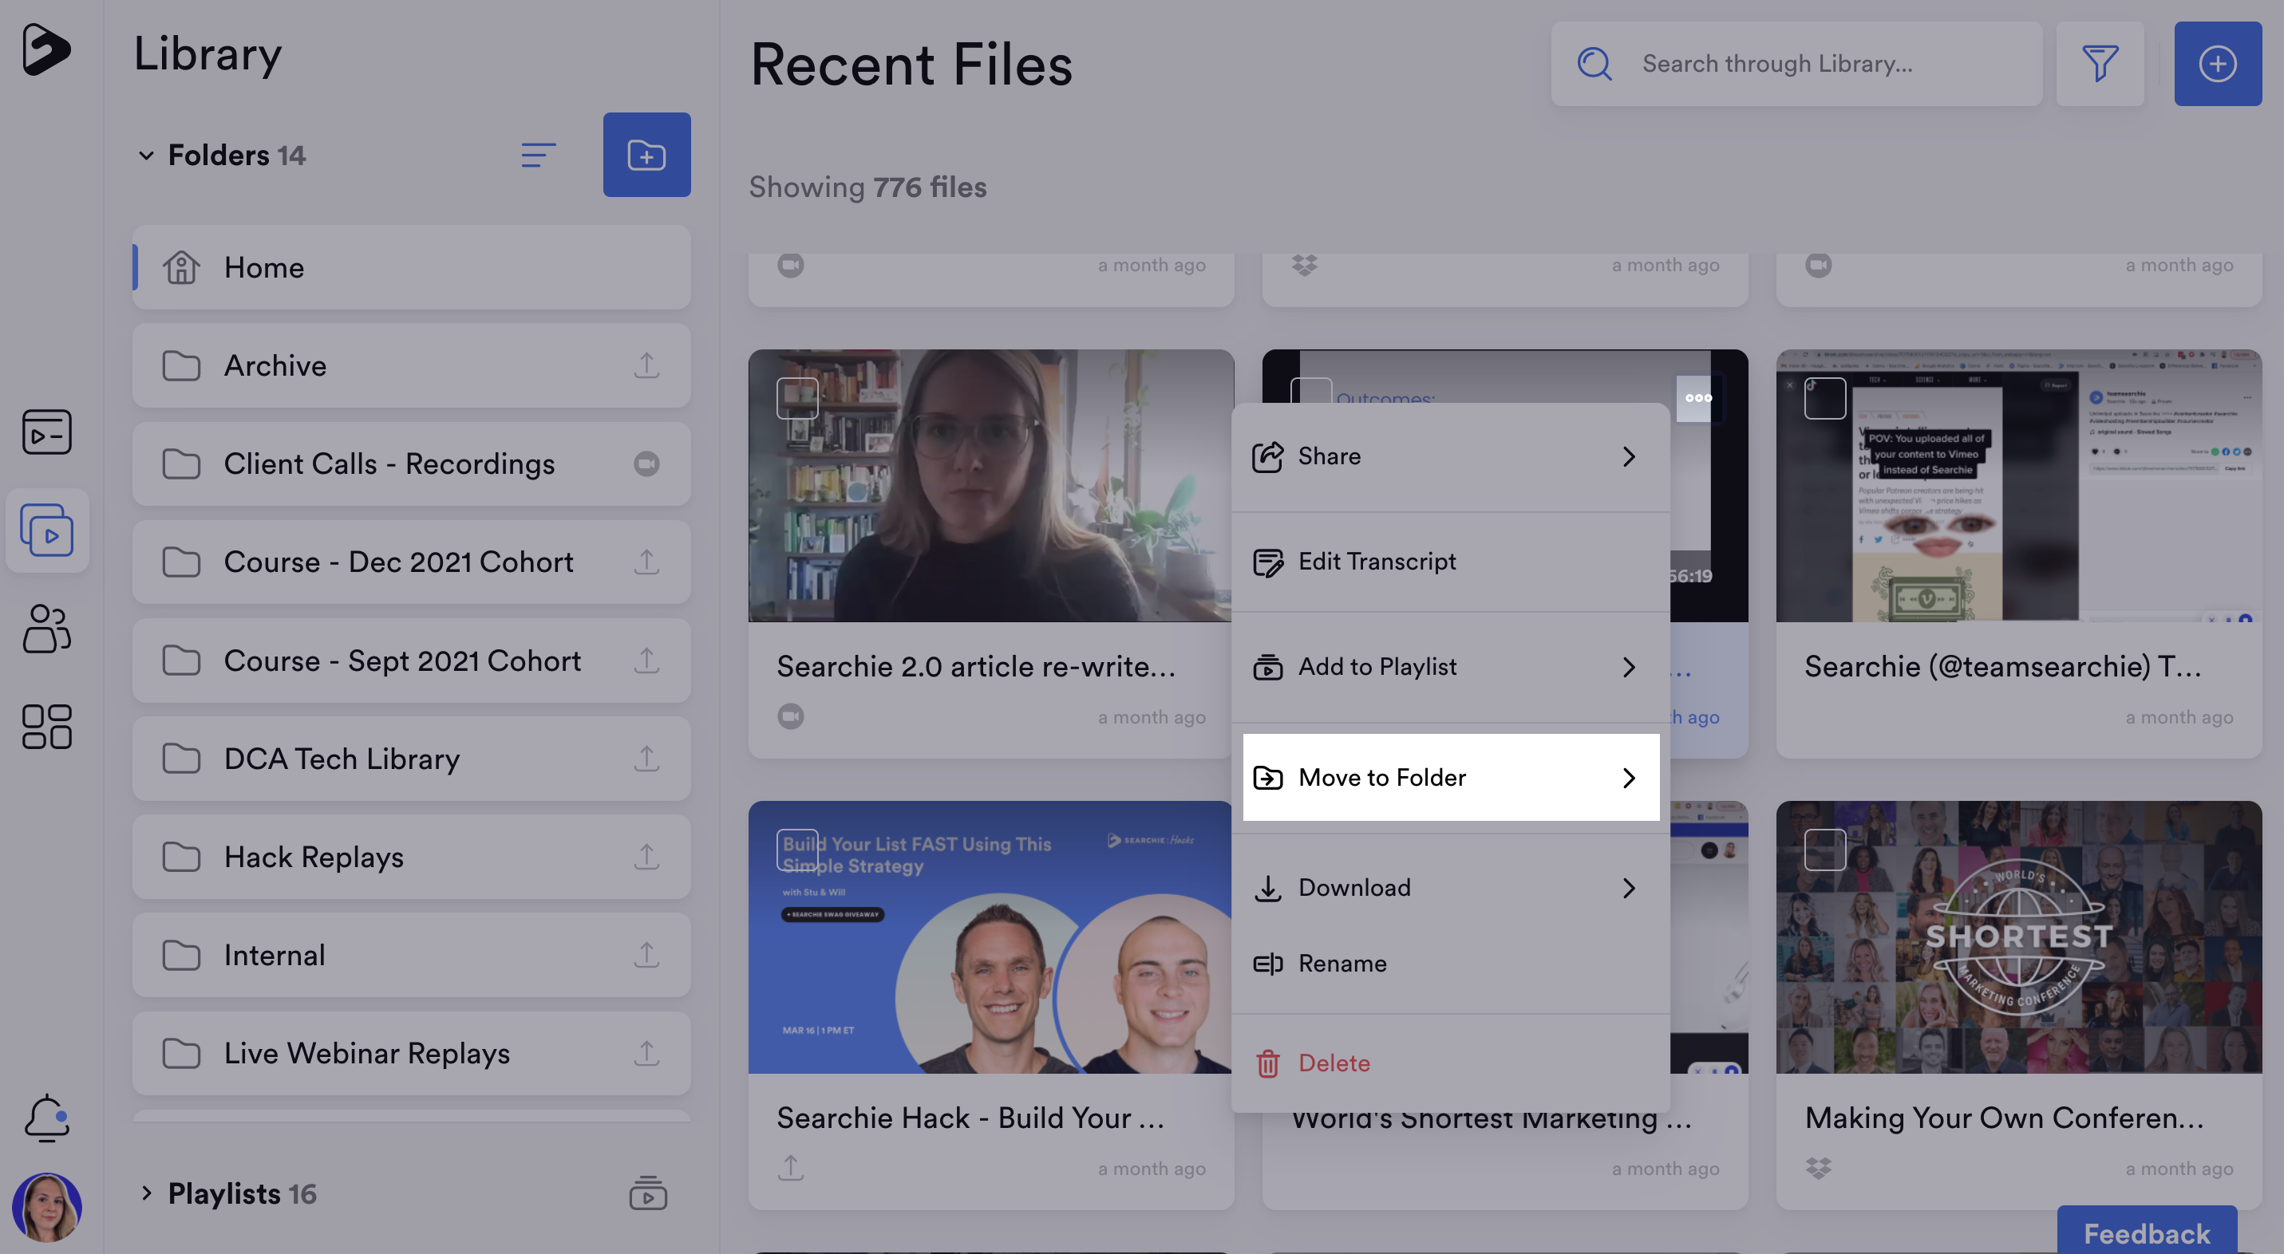Click the 'Searchie (@teamsearchie) T...' title

click(2003, 665)
